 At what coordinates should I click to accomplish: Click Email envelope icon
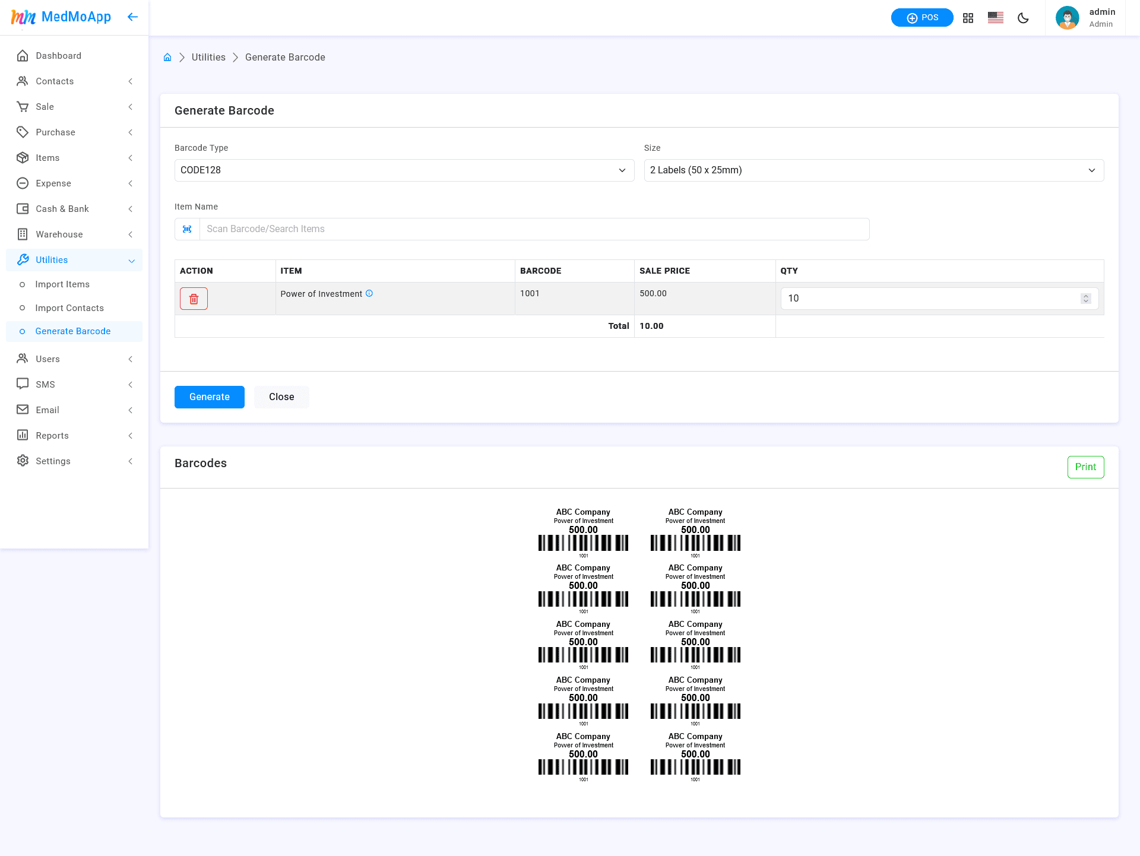click(x=23, y=410)
